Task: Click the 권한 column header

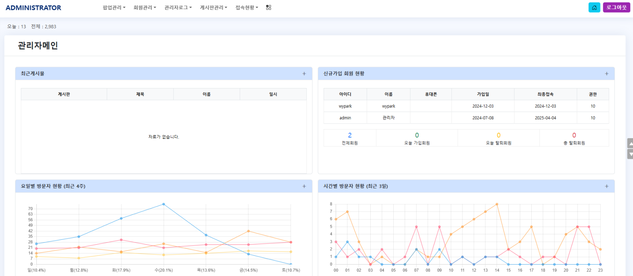Action: point(593,94)
